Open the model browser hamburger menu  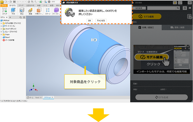24,17
